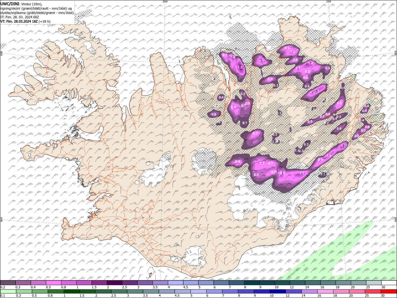Viewport: 397px width, 298px height.
Task: Choose the pale periwinkle swatch labeled 4 in the upper scale
Action: [x=175, y=283]
